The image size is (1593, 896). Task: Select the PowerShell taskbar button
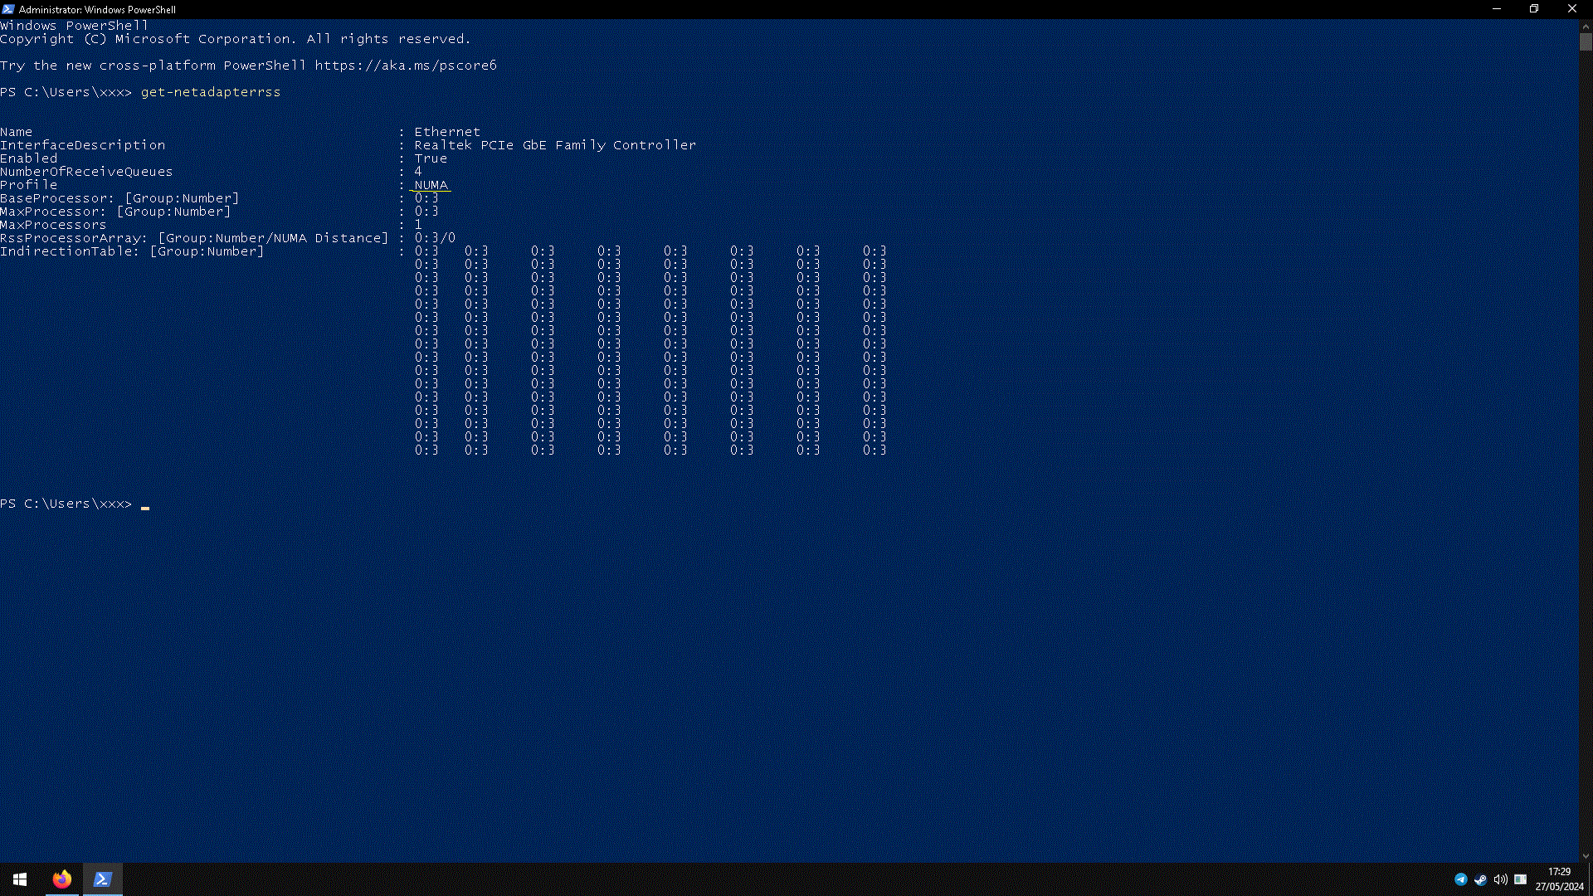pyautogui.click(x=103, y=879)
